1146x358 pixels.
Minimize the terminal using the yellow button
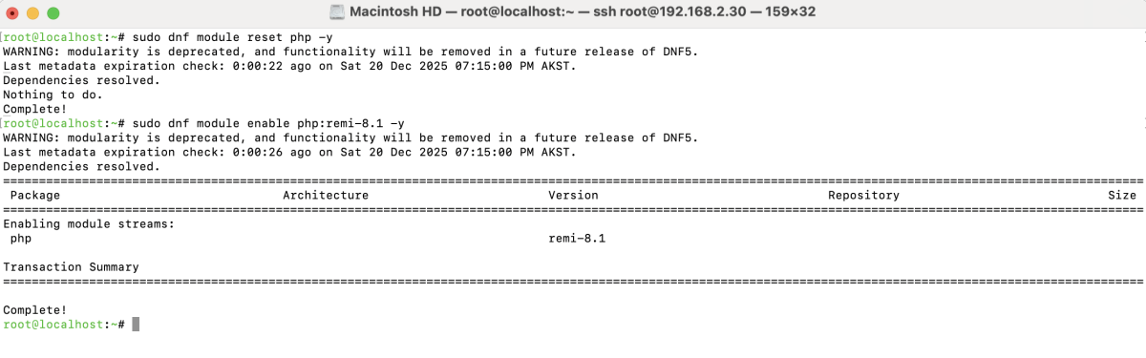32,13
